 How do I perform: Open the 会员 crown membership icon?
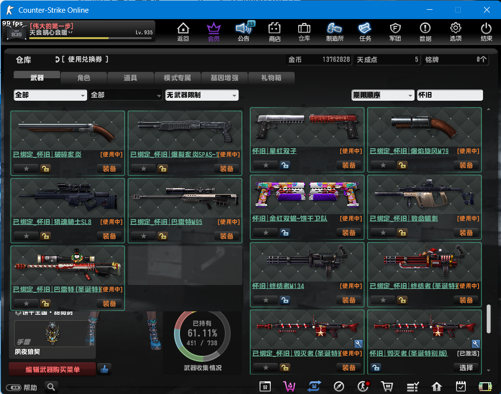click(x=214, y=32)
